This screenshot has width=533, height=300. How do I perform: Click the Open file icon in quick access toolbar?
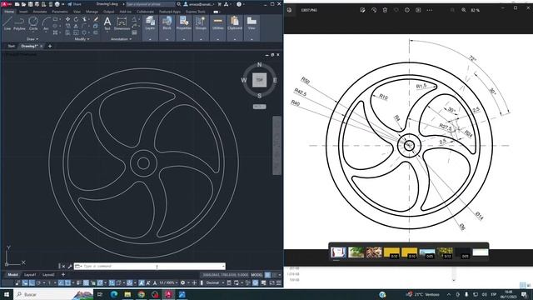pos(23,4)
